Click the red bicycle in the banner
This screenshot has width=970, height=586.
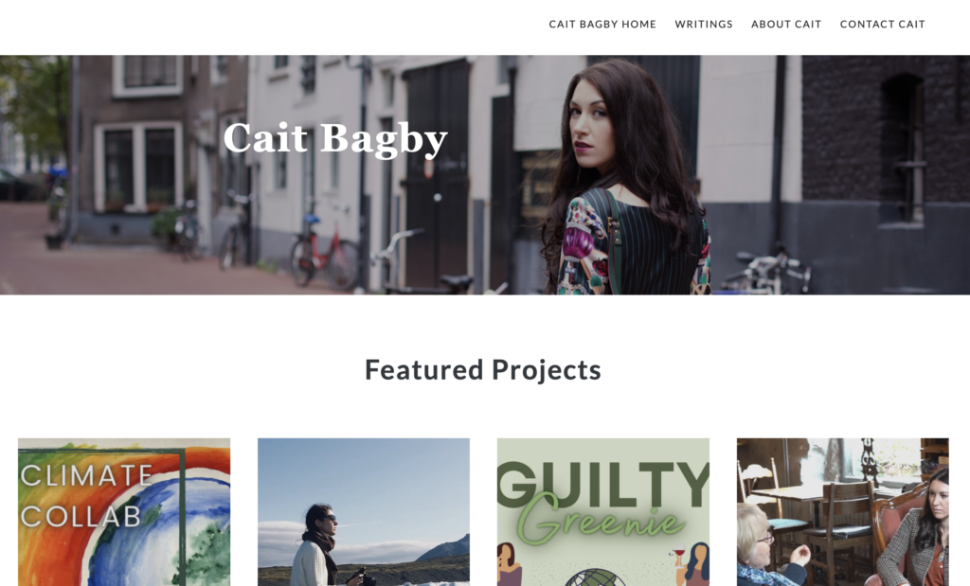tap(324, 252)
